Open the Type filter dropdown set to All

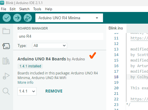[x=50, y=46]
